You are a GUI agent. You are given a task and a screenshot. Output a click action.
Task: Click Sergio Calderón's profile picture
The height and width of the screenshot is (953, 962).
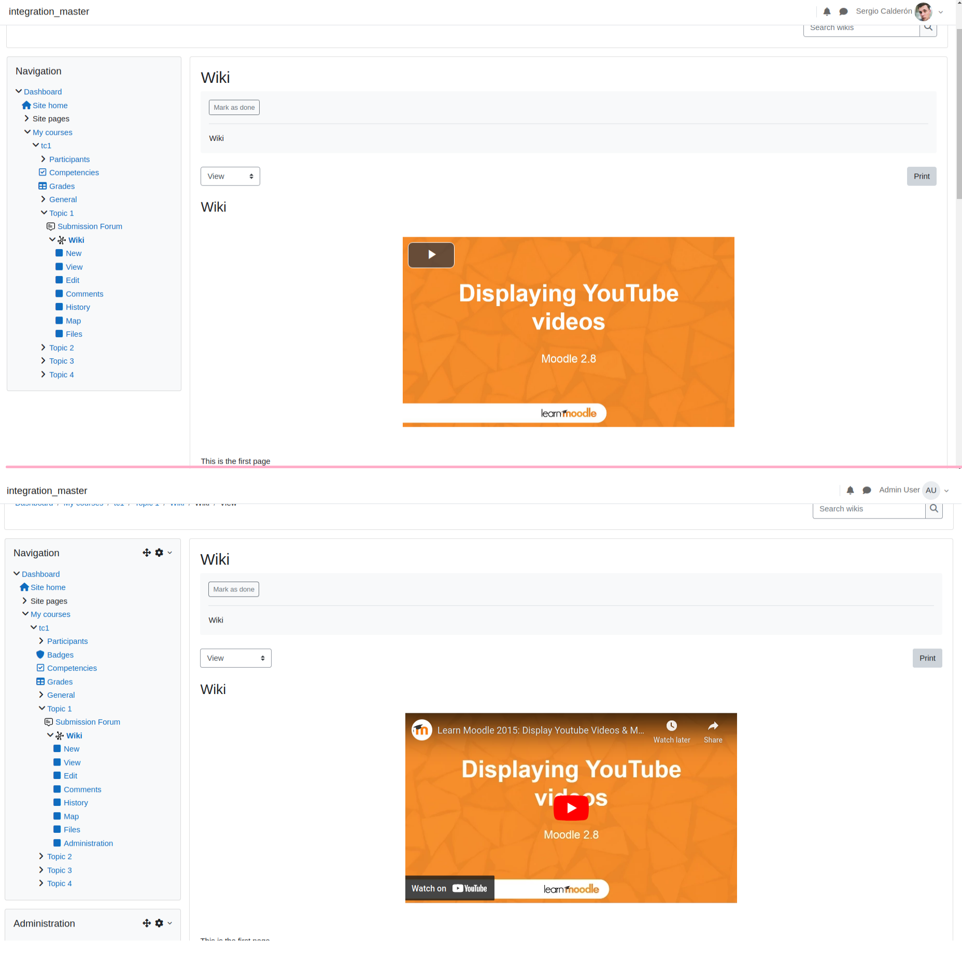coord(923,11)
